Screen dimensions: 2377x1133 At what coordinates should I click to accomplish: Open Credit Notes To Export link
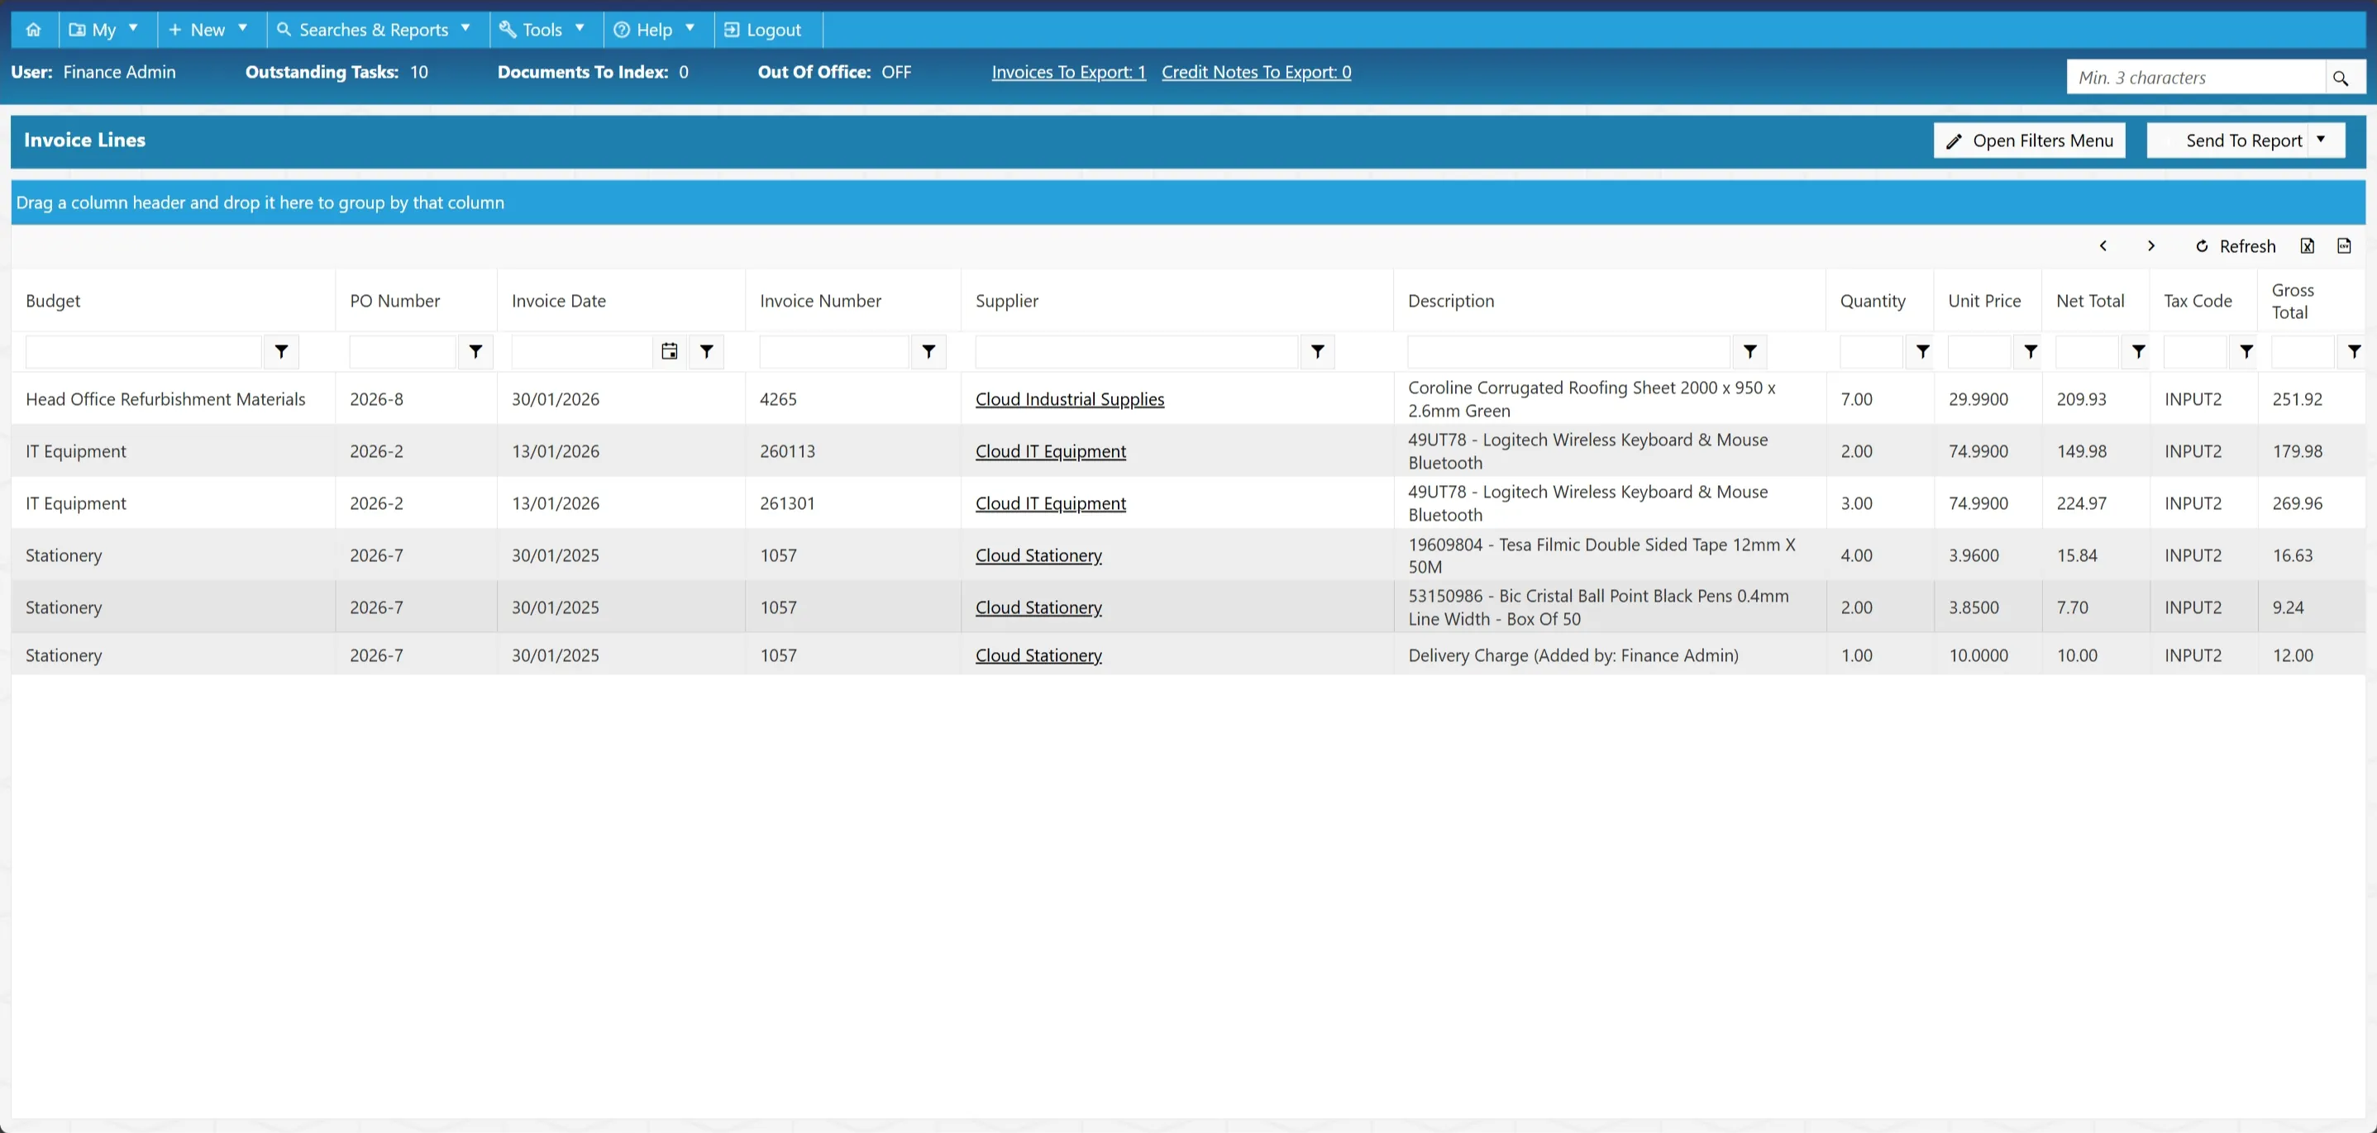click(1256, 72)
